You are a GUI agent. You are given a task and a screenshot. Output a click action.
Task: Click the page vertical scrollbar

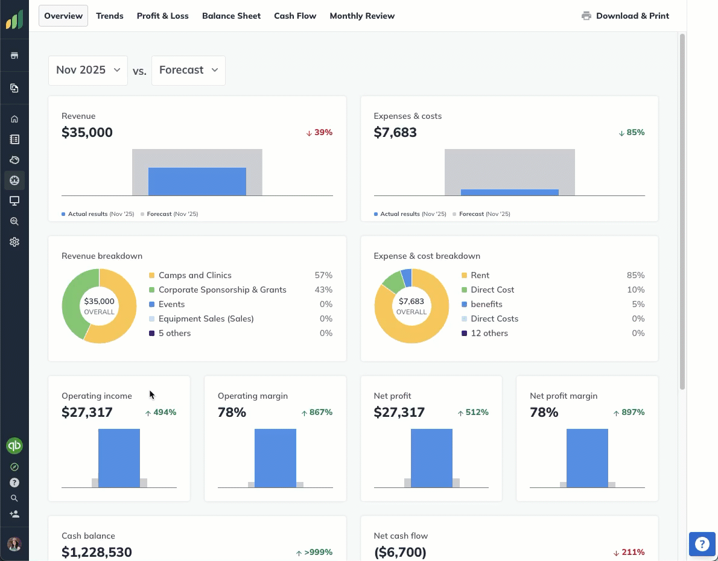tap(682, 211)
